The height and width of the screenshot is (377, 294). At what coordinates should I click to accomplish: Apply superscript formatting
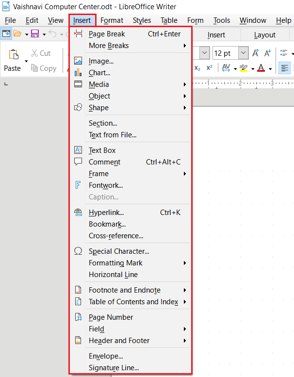pos(210,68)
